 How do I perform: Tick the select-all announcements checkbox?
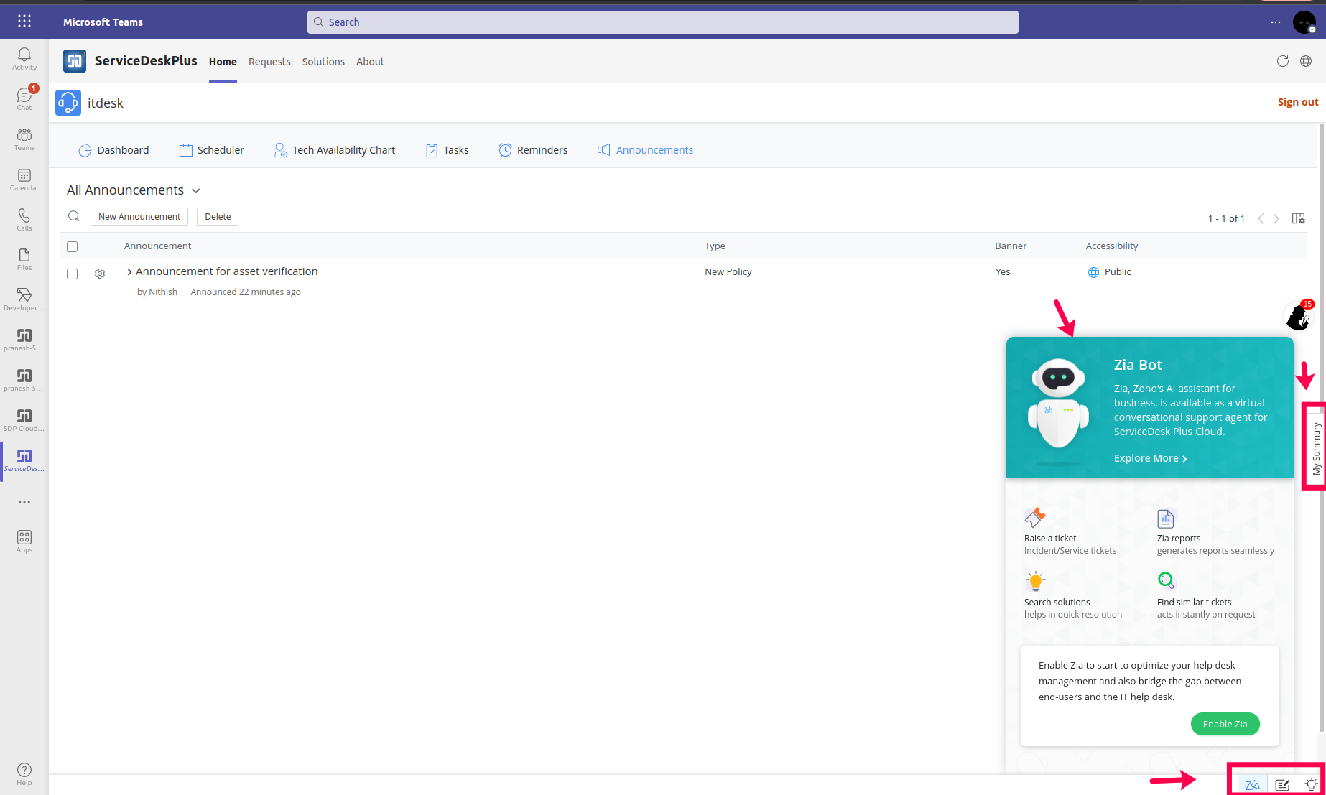[x=73, y=246]
